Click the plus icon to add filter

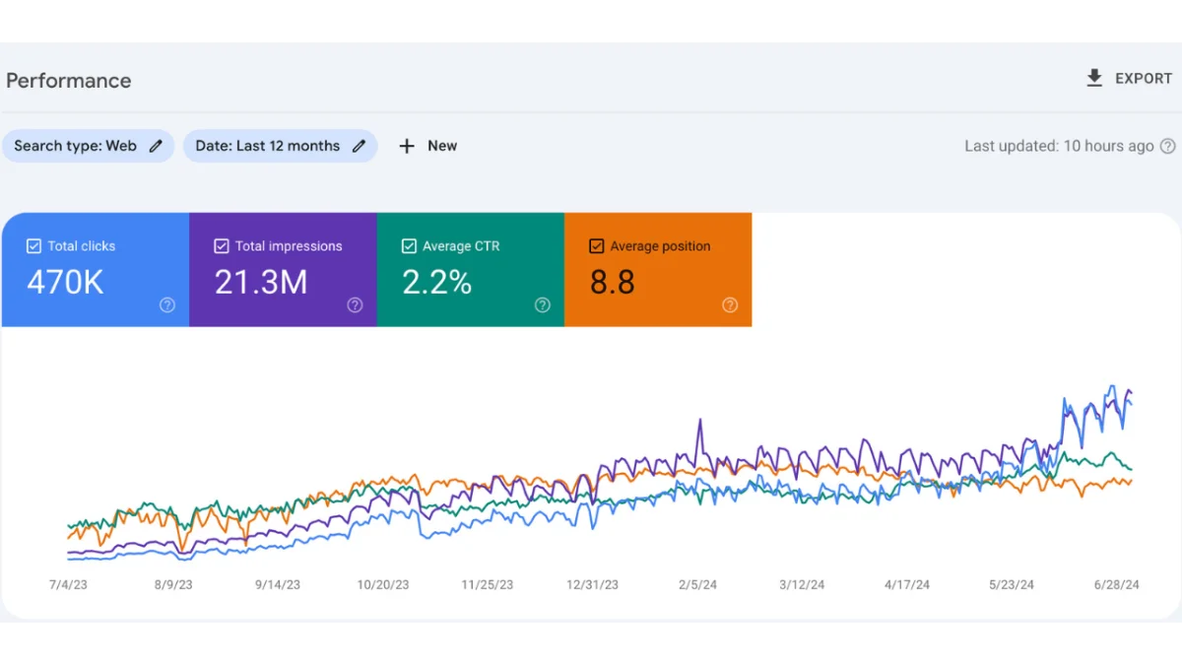(407, 146)
